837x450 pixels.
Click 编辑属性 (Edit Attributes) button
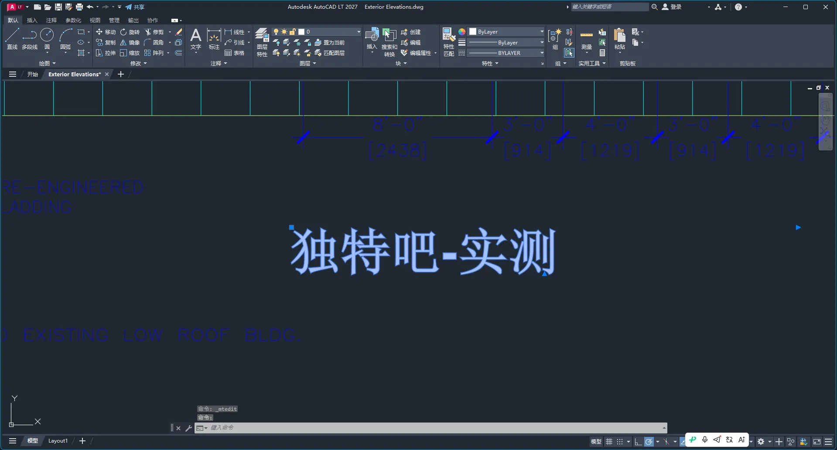point(417,53)
